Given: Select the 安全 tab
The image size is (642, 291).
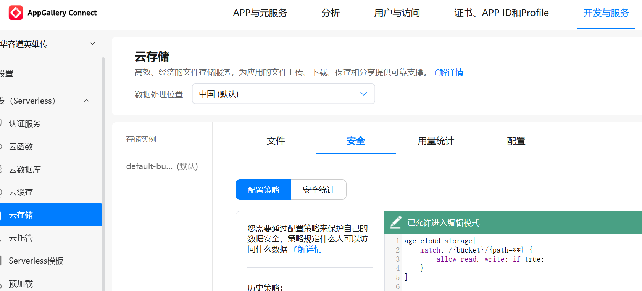Looking at the screenshot, I should [x=355, y=141].
